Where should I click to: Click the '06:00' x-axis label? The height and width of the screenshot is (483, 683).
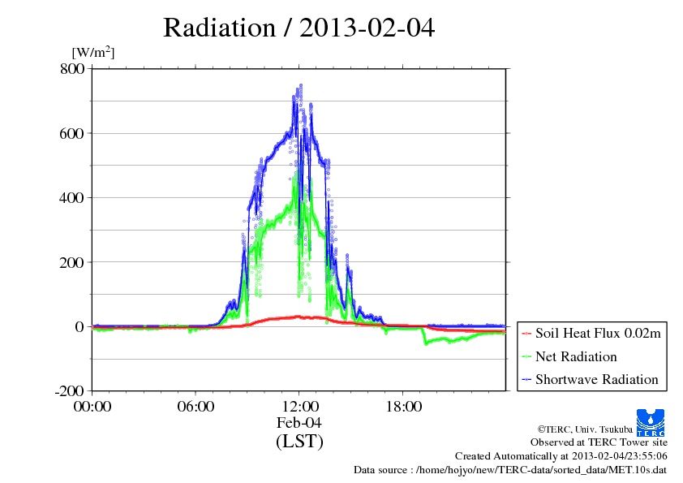195,407
